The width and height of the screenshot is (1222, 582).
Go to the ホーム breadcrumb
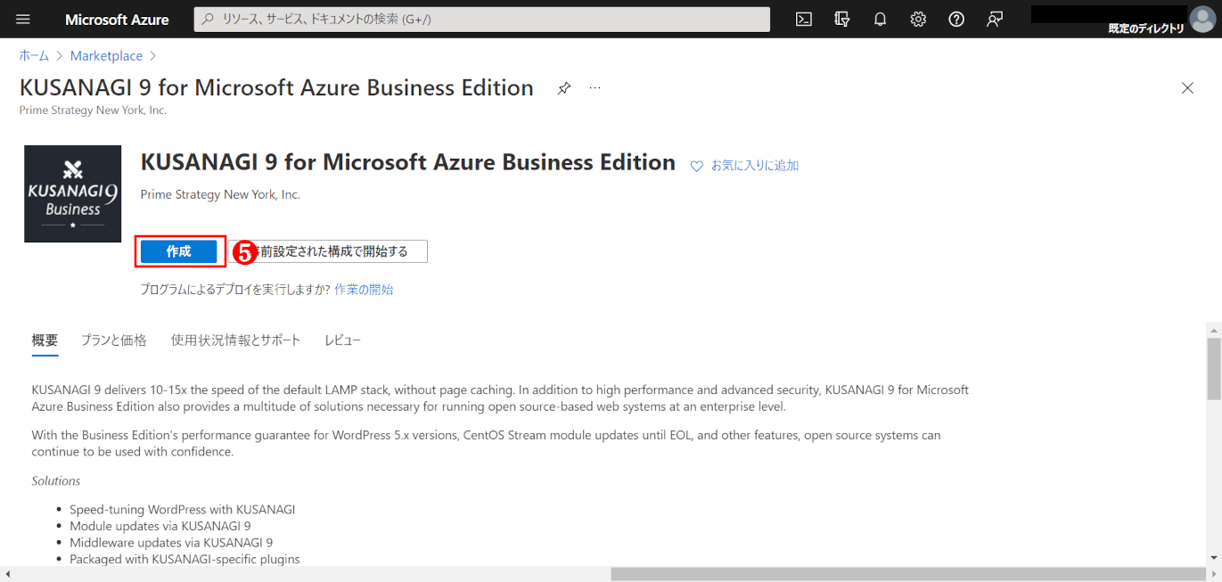tap(35, 55)
